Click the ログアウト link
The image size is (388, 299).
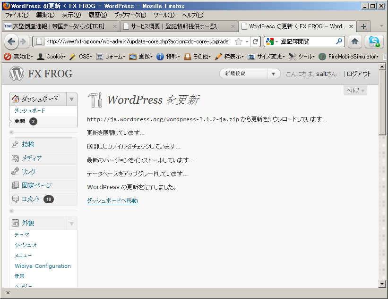[x=359, y=74]
